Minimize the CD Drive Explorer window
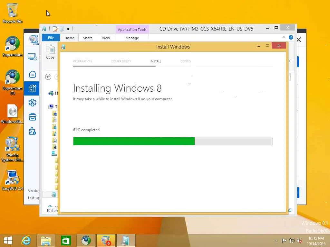This screenshot has height=247, width=330. pyautogui.click(x=267, y=28)
